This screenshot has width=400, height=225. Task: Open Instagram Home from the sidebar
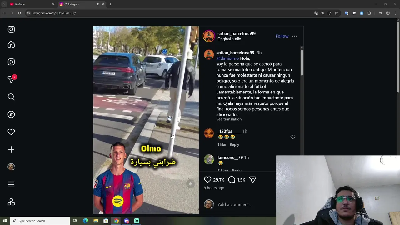tap(11, 45)
